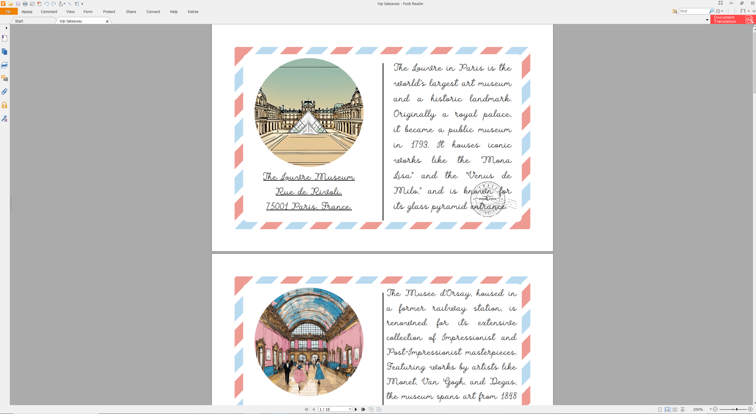
Task: Switch to the Share ribbon tab
Action: tap(131, 11)
